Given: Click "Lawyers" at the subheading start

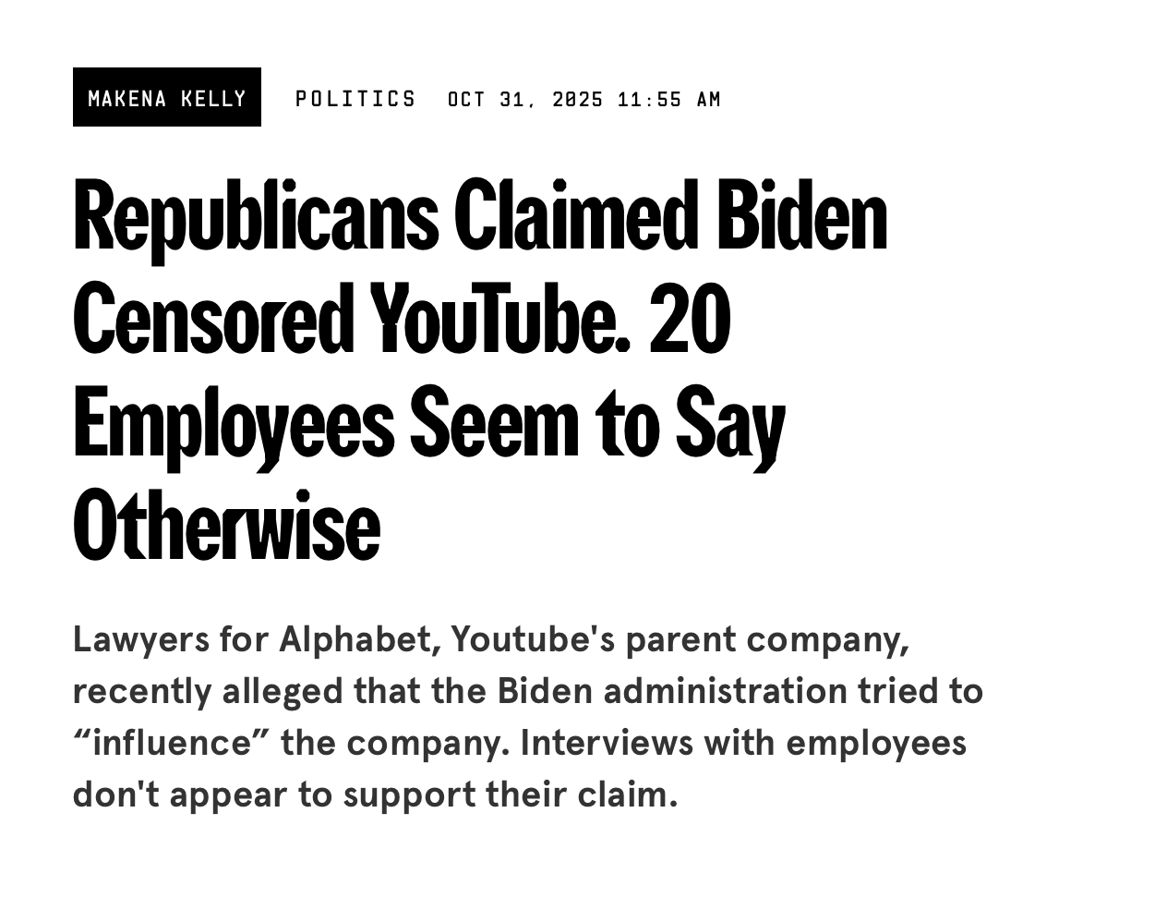Looking at the screenshot, I should (x=140, y=639).
